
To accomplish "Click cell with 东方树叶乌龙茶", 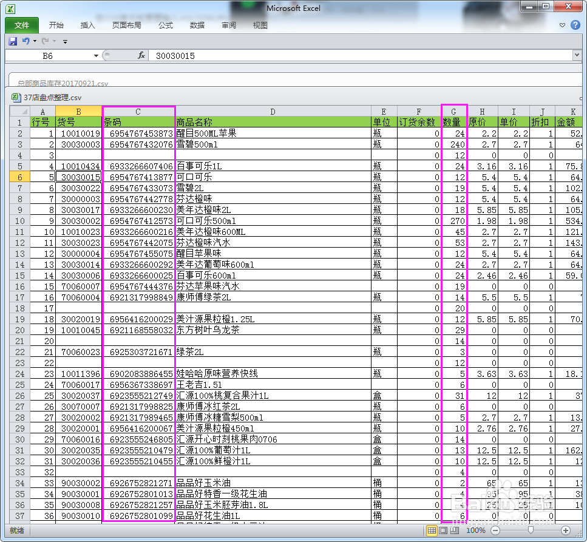I will pyautogui.click(x=273, y=330).
